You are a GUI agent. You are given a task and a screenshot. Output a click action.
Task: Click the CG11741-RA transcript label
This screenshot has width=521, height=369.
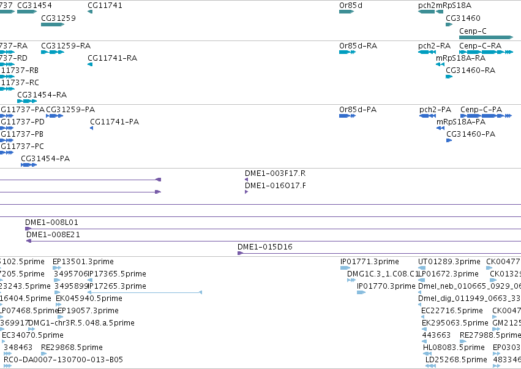[112, 58]
